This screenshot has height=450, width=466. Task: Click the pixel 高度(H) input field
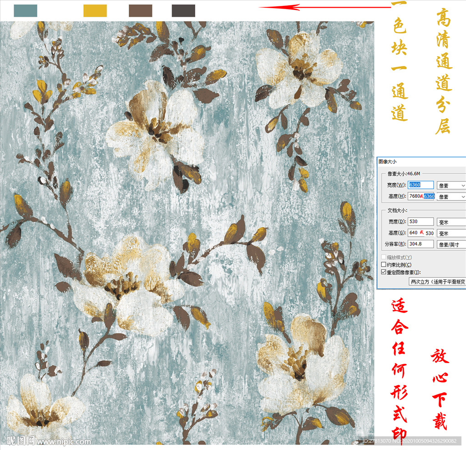pos(421,196)
